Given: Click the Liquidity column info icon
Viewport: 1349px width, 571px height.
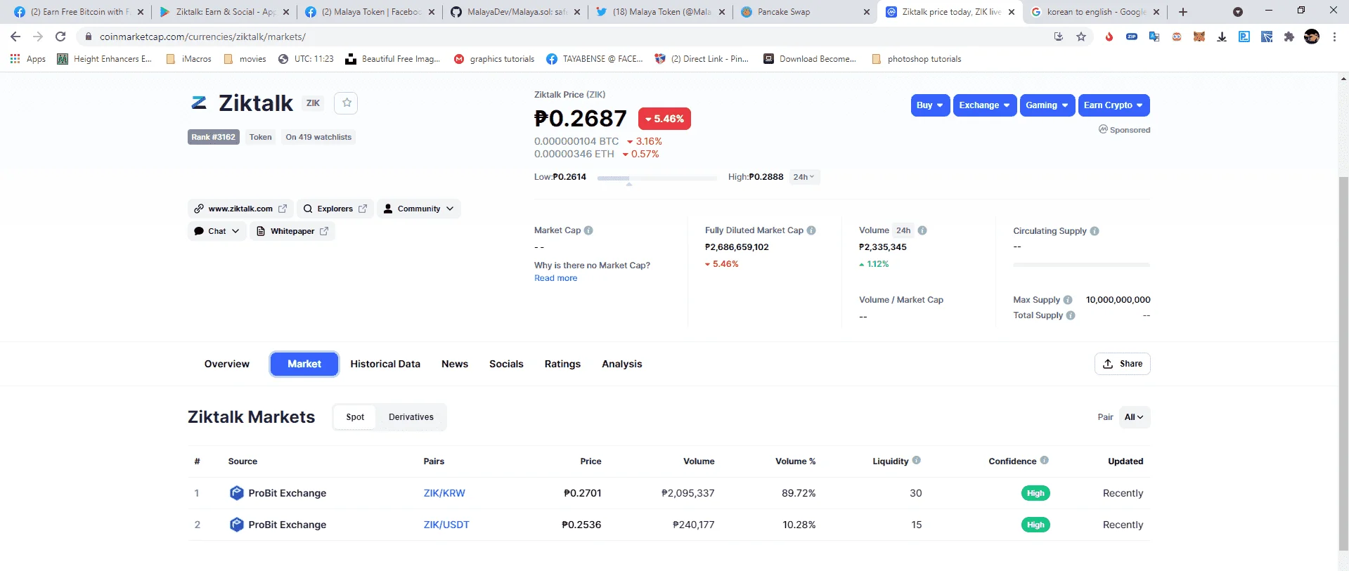Looking at the screenshot, I should [x=917, y=461].
